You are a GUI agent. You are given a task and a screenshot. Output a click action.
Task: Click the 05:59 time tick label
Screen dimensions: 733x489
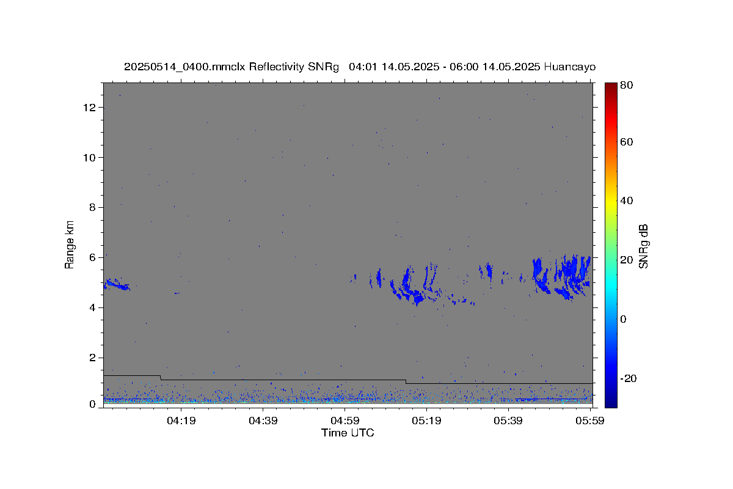(x=589, y=421)
